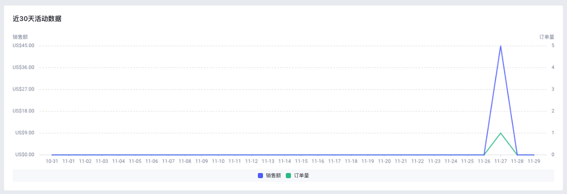567x194 pixels.
Task: Select the 10-31 date label on axis
Action: pyautogui.click(x=52, y=161)
